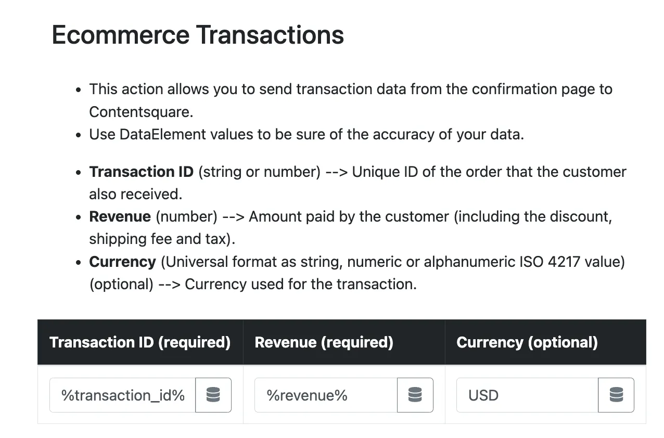Select the USD currency input field
664x438 pixels.
pyautogui.click(x=527, y=395)
